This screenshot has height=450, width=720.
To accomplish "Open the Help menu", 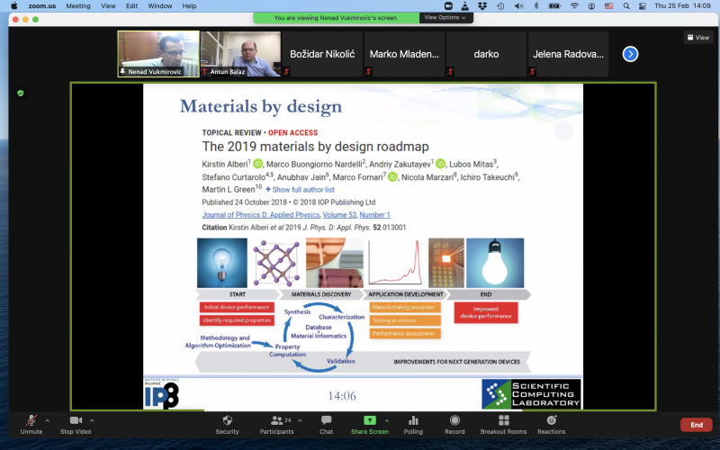I will coord(189,6).
